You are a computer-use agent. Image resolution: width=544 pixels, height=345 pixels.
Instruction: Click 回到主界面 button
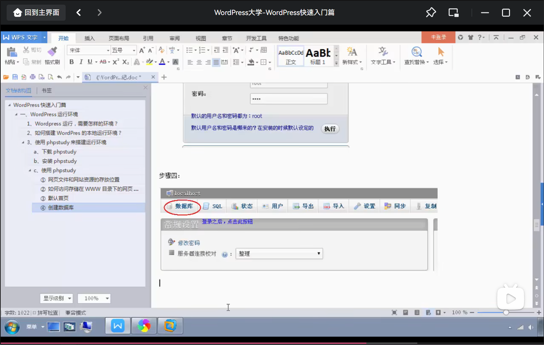tap(36, 13)
